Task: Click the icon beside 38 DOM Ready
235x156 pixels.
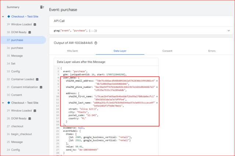Action: point(30,32)
